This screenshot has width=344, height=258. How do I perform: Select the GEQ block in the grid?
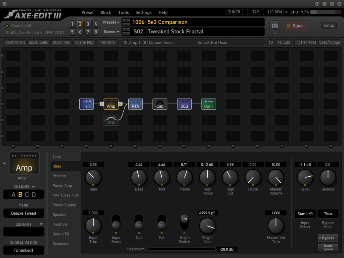pyautogui.click(x=184, y=104)
